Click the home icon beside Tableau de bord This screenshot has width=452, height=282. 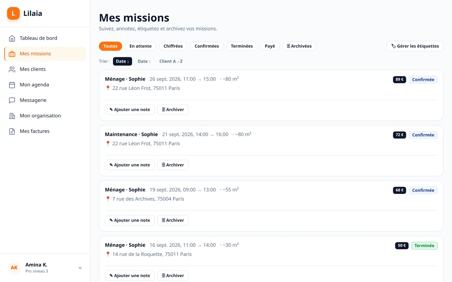[12, 38]
